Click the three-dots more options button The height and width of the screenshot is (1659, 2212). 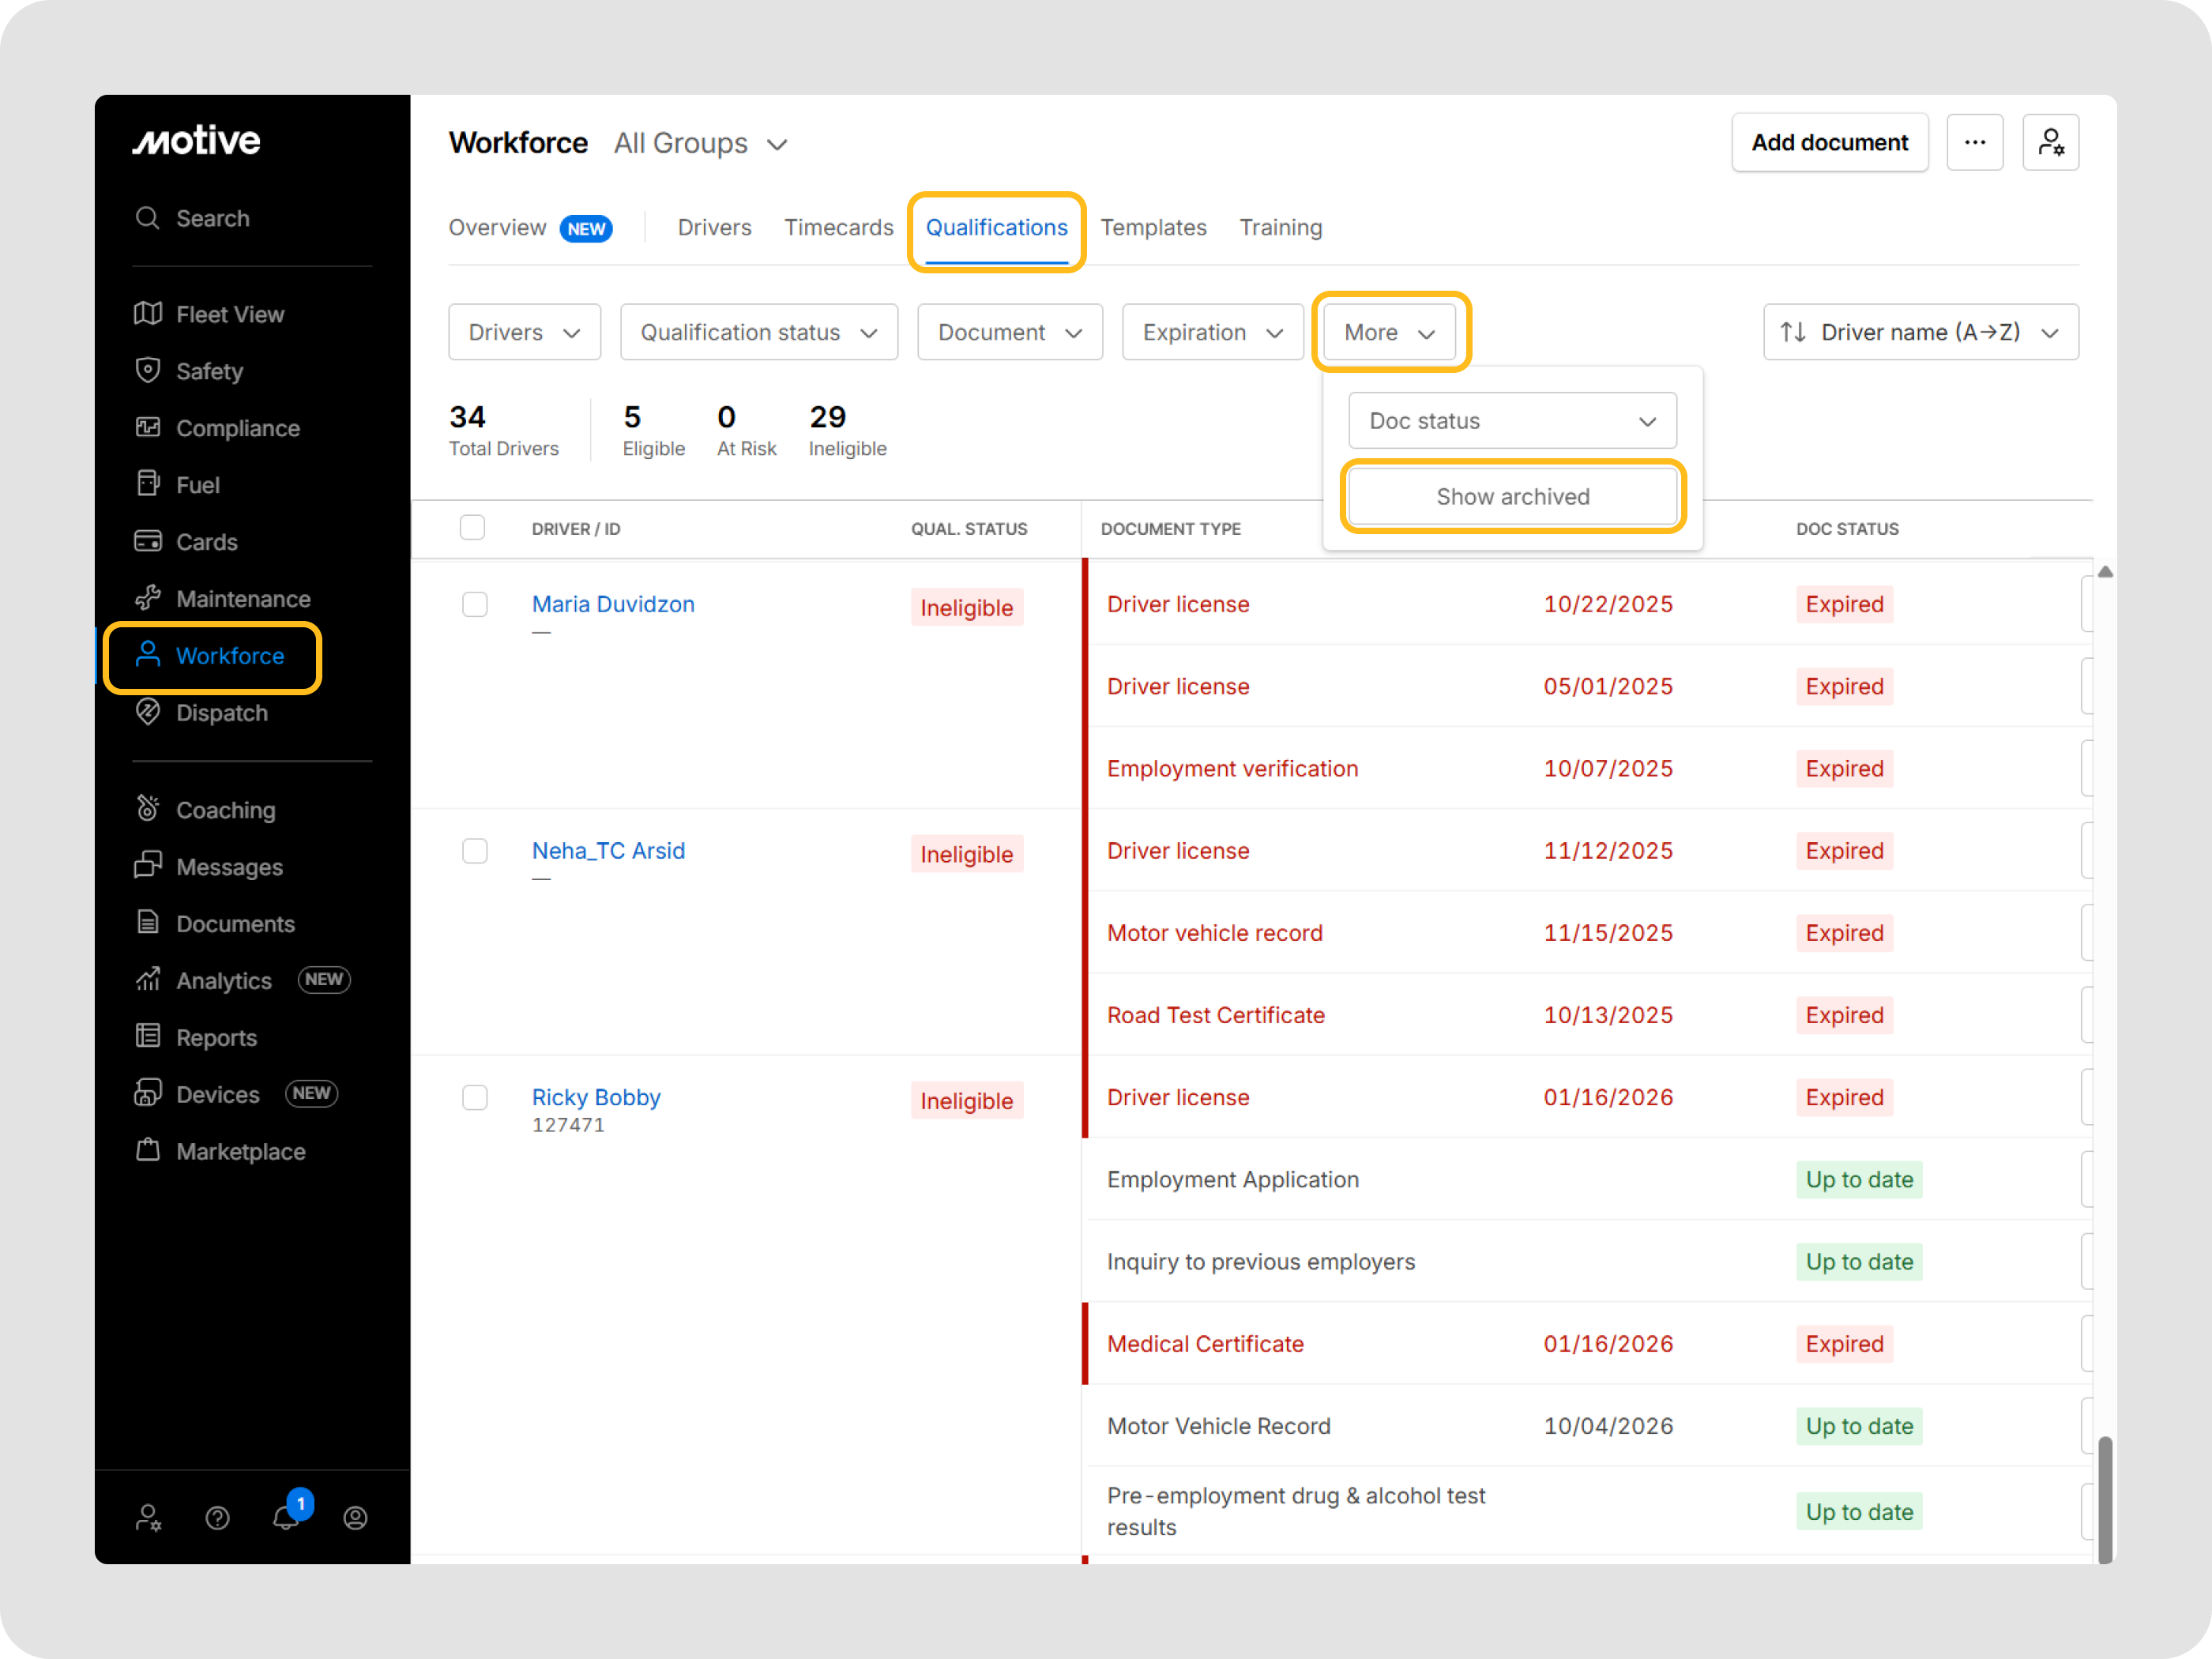tap(1974, 143)
